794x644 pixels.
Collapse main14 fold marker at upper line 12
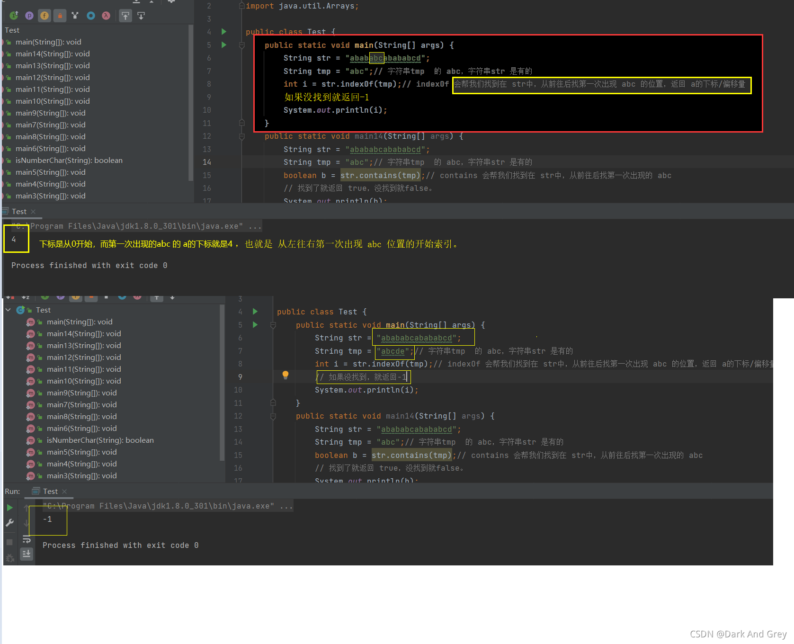(x=242, y=136)
